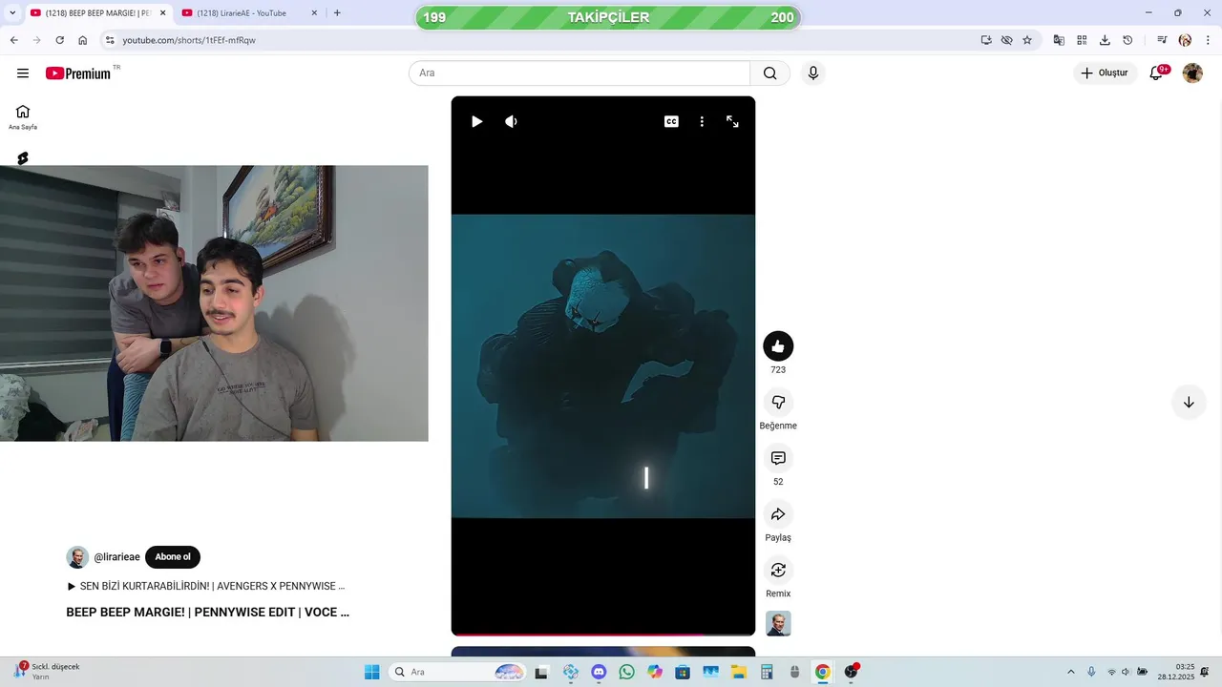Toggle closed captions on the Short

[671, 121]
